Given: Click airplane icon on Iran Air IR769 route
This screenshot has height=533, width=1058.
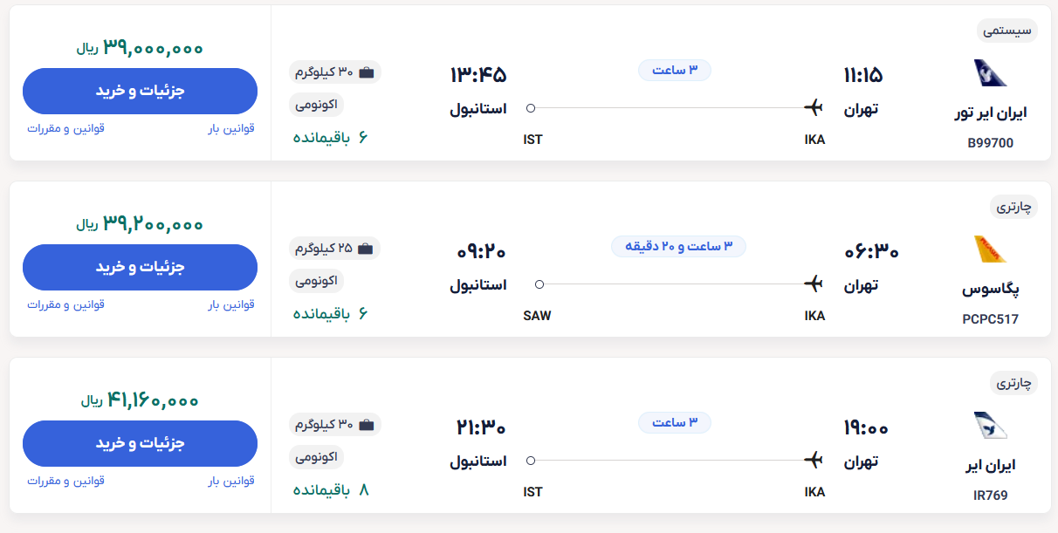Looking at the screenshot, I should point(814,460).
